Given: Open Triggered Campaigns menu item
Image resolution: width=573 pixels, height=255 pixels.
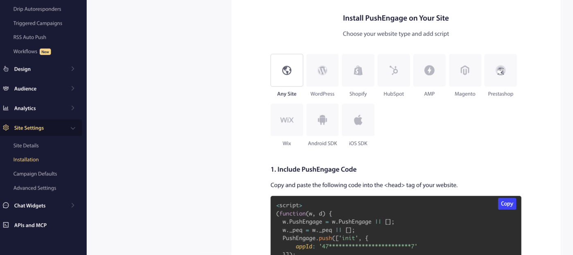Looking at the screenshot, I should [38, 23].
